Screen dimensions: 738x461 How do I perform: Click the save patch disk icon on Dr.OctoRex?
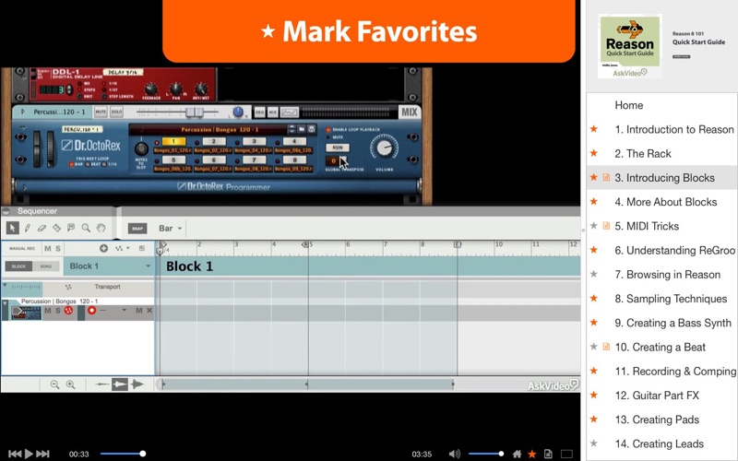pyautogui.click(x=311, y=129)
